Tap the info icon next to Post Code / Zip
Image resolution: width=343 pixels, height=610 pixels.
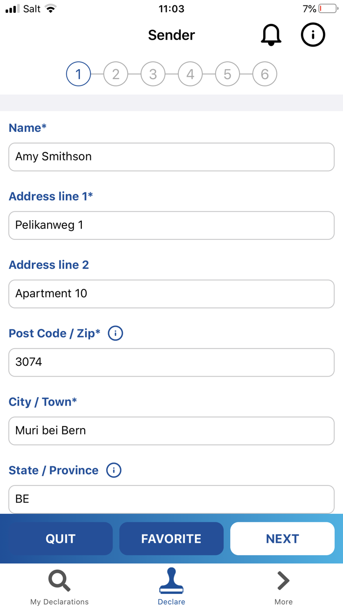coord(115,333)
